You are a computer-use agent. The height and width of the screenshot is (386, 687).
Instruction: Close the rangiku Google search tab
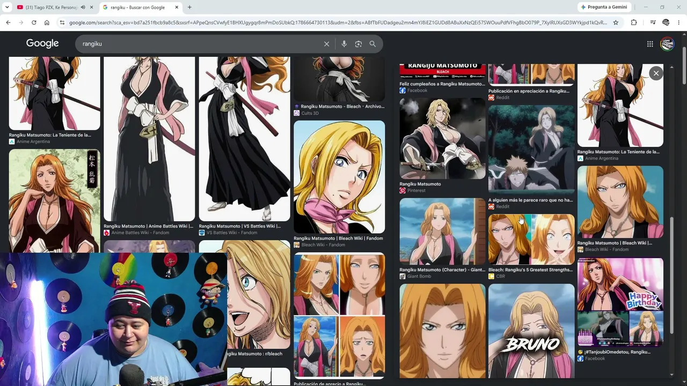177,8
